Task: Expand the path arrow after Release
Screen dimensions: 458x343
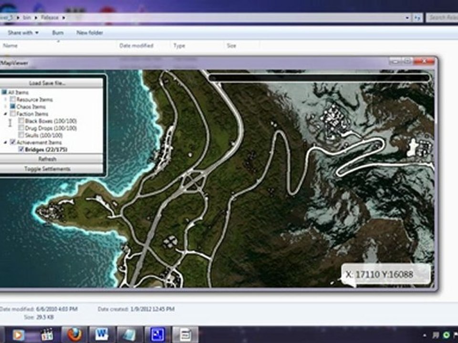Action: (63, 18)
